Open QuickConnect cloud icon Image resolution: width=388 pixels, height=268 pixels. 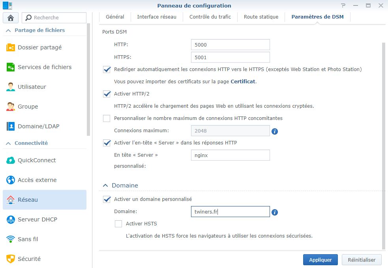[x=11, y=160]
